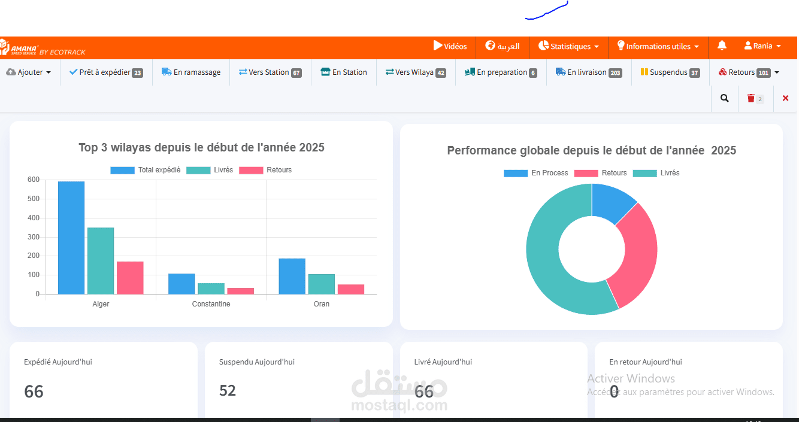Click the Expédié Aujourd'hui stats card

[x=103, y=377]
